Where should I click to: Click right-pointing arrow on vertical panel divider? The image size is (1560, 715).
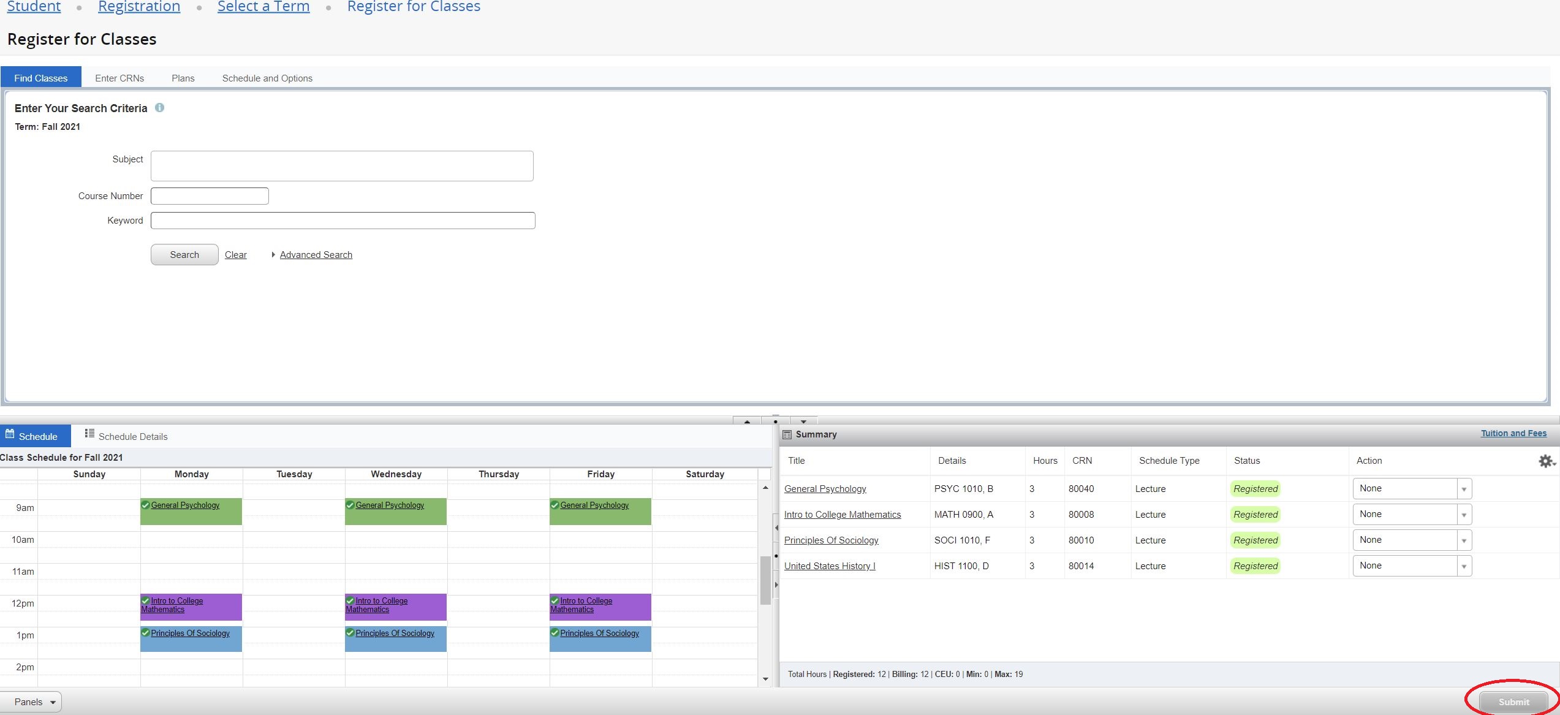pyautogui.click(x=776, y=584)
